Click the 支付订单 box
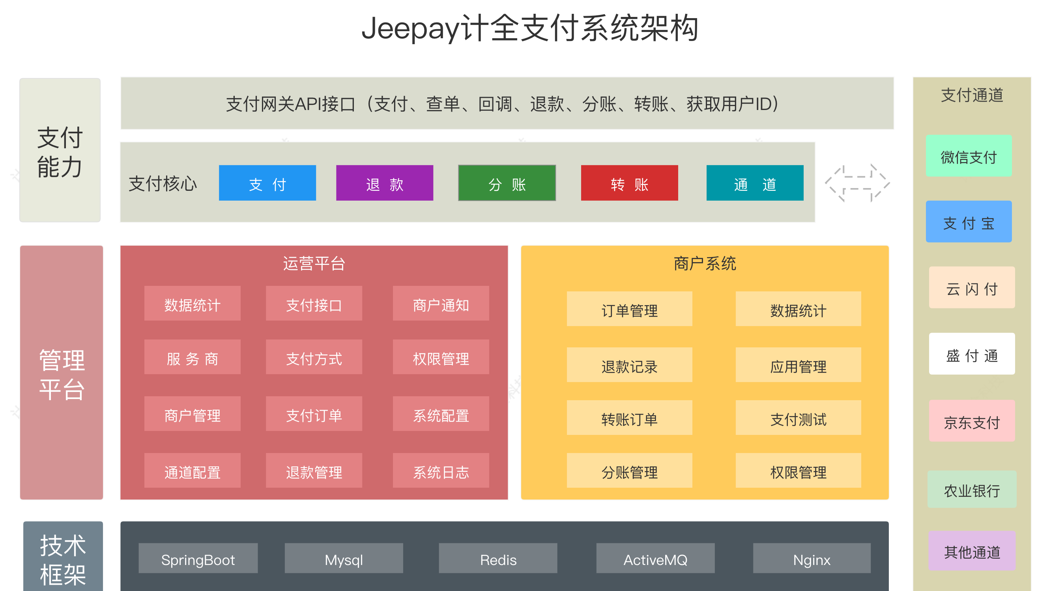The height and width of the screenshot is (591, 1051). (314, 414)
